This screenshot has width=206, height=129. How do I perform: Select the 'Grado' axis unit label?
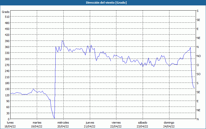(x=6, y=12)
